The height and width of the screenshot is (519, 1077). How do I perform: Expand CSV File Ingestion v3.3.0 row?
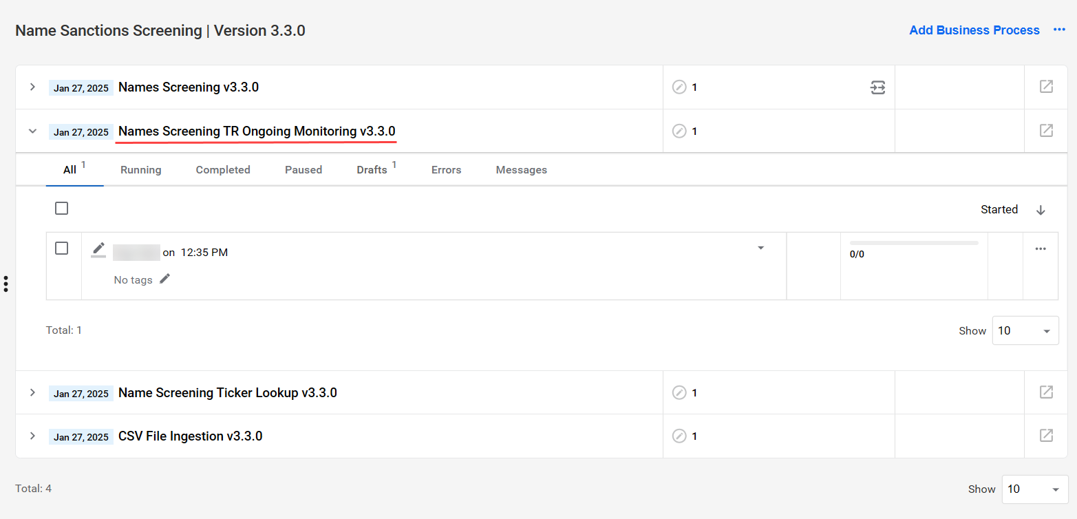point(32,436)
